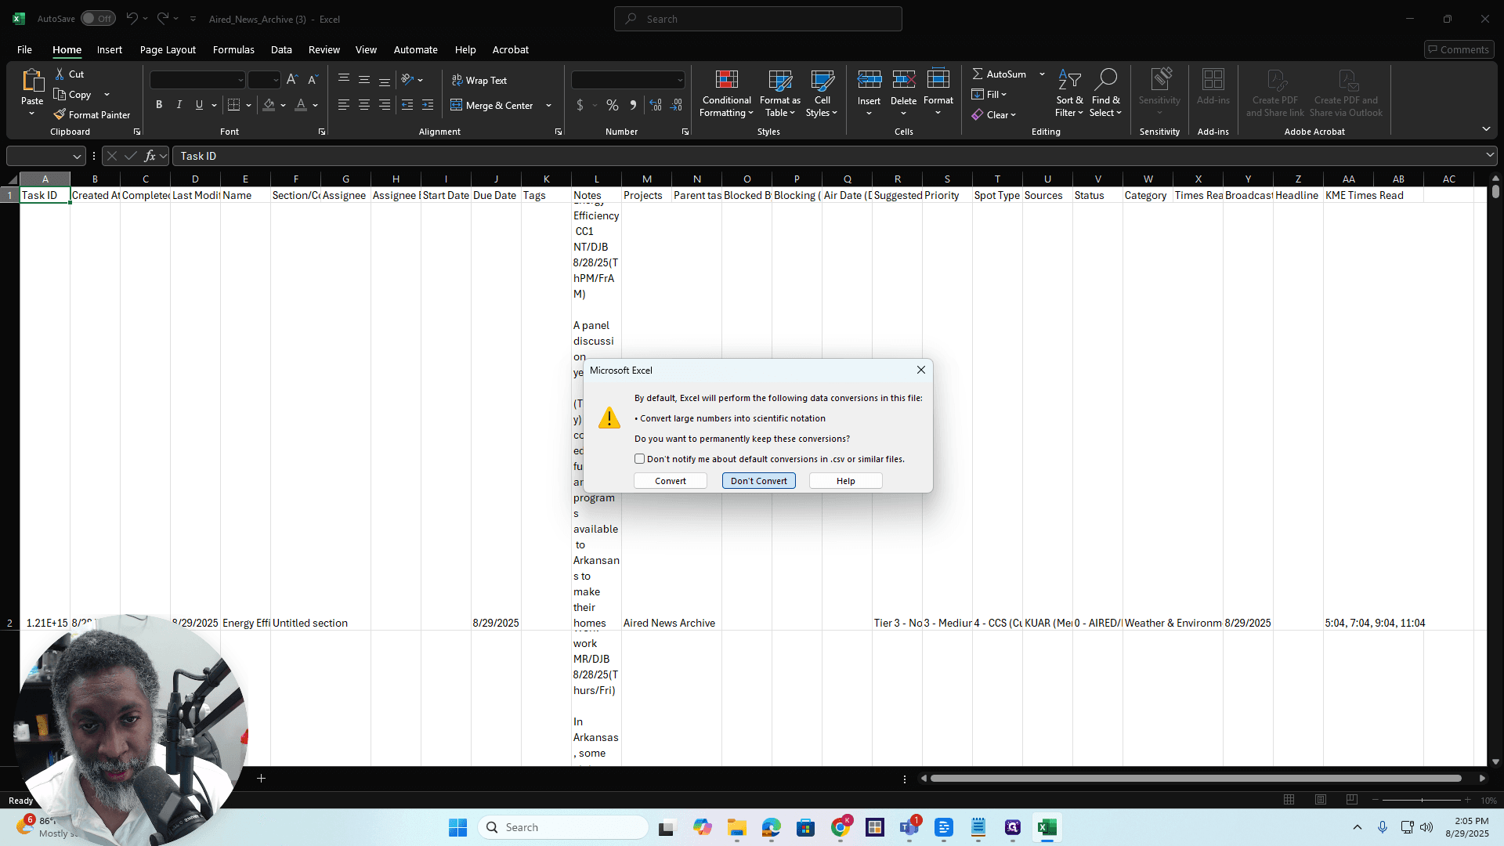Viewport: 1504px width, 846px height.
Task: Switch to Page Layout view in status bar
Action: [x=1321, y=800]
